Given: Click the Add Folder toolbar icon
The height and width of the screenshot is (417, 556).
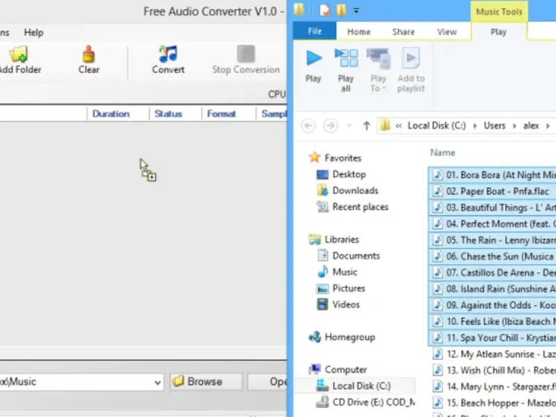Looking at the screenshot, I should (19, 54).
